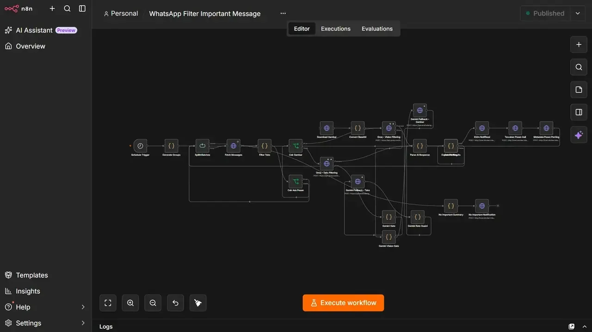Expand the Settings submenu chevron
Image resolution: width=592 pixels, height=332 pixels.
83,323
